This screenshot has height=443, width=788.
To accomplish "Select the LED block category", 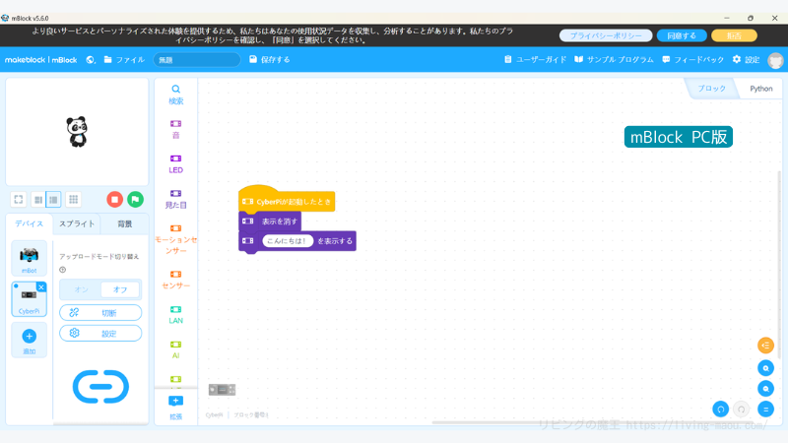I will coord(176,164).
